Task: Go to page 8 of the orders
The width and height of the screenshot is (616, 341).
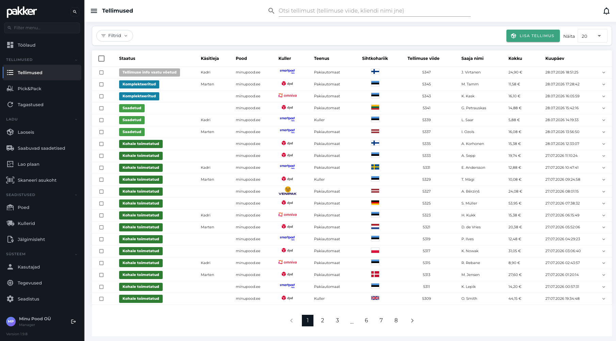Action: (396, 321)
